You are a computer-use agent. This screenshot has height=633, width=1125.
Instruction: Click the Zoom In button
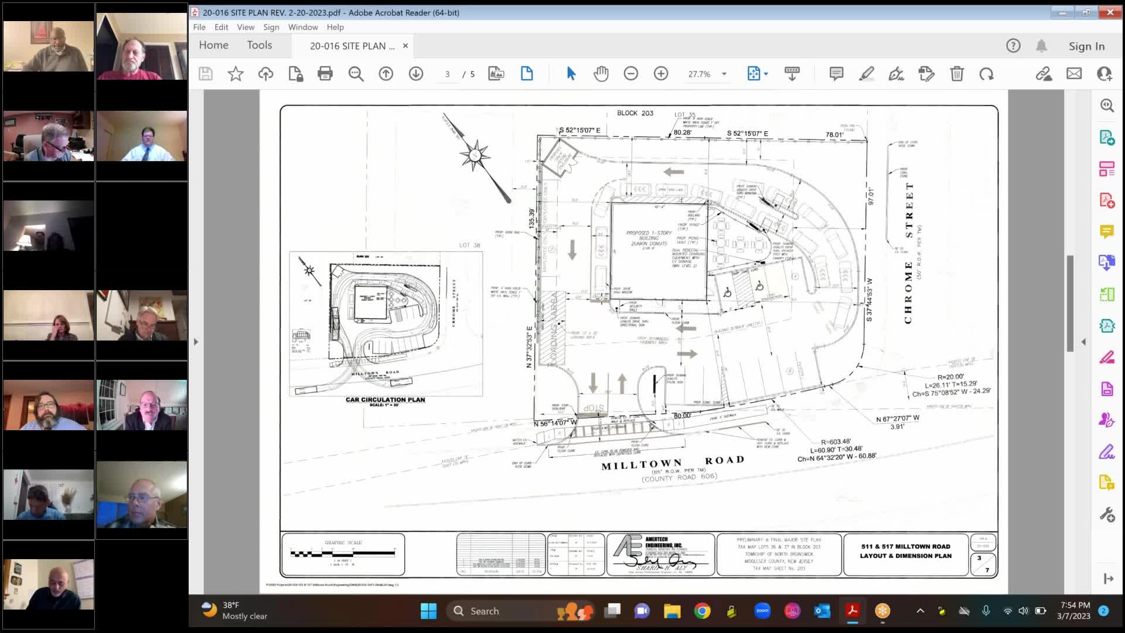(x=662, y=74)
